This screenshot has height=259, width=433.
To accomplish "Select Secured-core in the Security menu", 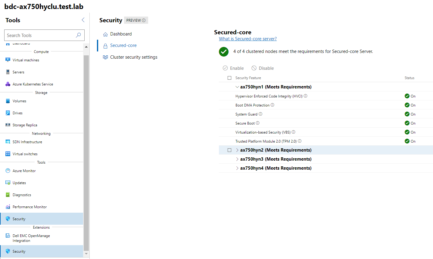I will click(123, 45).
